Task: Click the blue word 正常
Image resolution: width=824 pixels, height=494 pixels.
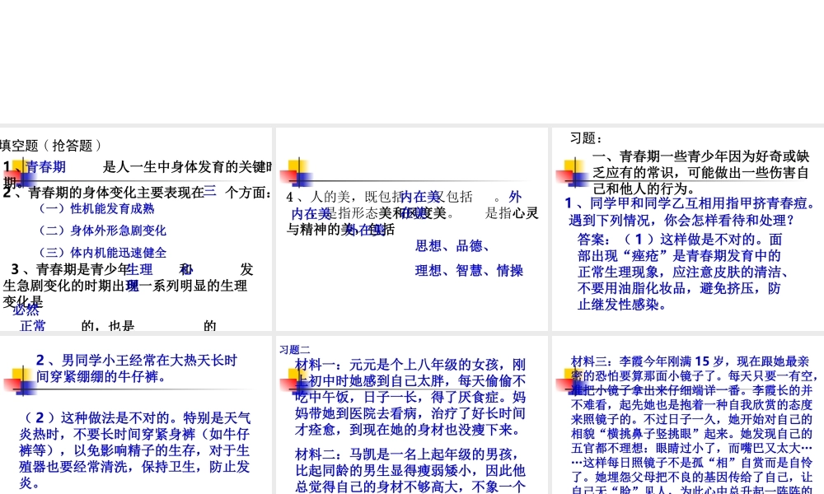Action: [33, 326]
